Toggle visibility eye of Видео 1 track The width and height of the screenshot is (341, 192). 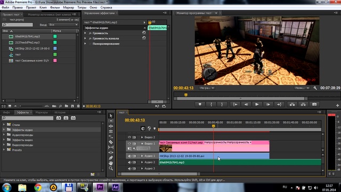click(129, 143)
